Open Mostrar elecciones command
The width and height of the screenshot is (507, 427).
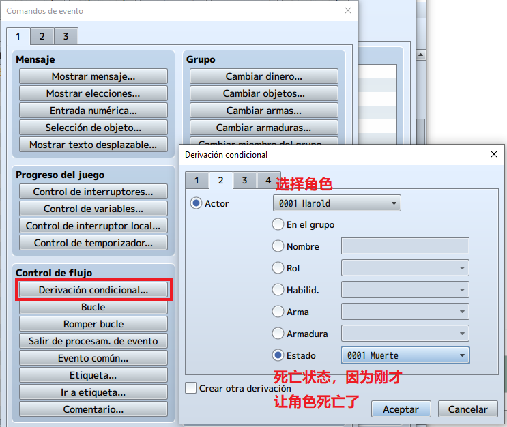pyautogui.click(x=93, y=93)
